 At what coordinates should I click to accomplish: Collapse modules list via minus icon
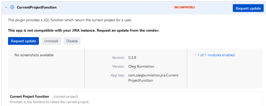195,55
